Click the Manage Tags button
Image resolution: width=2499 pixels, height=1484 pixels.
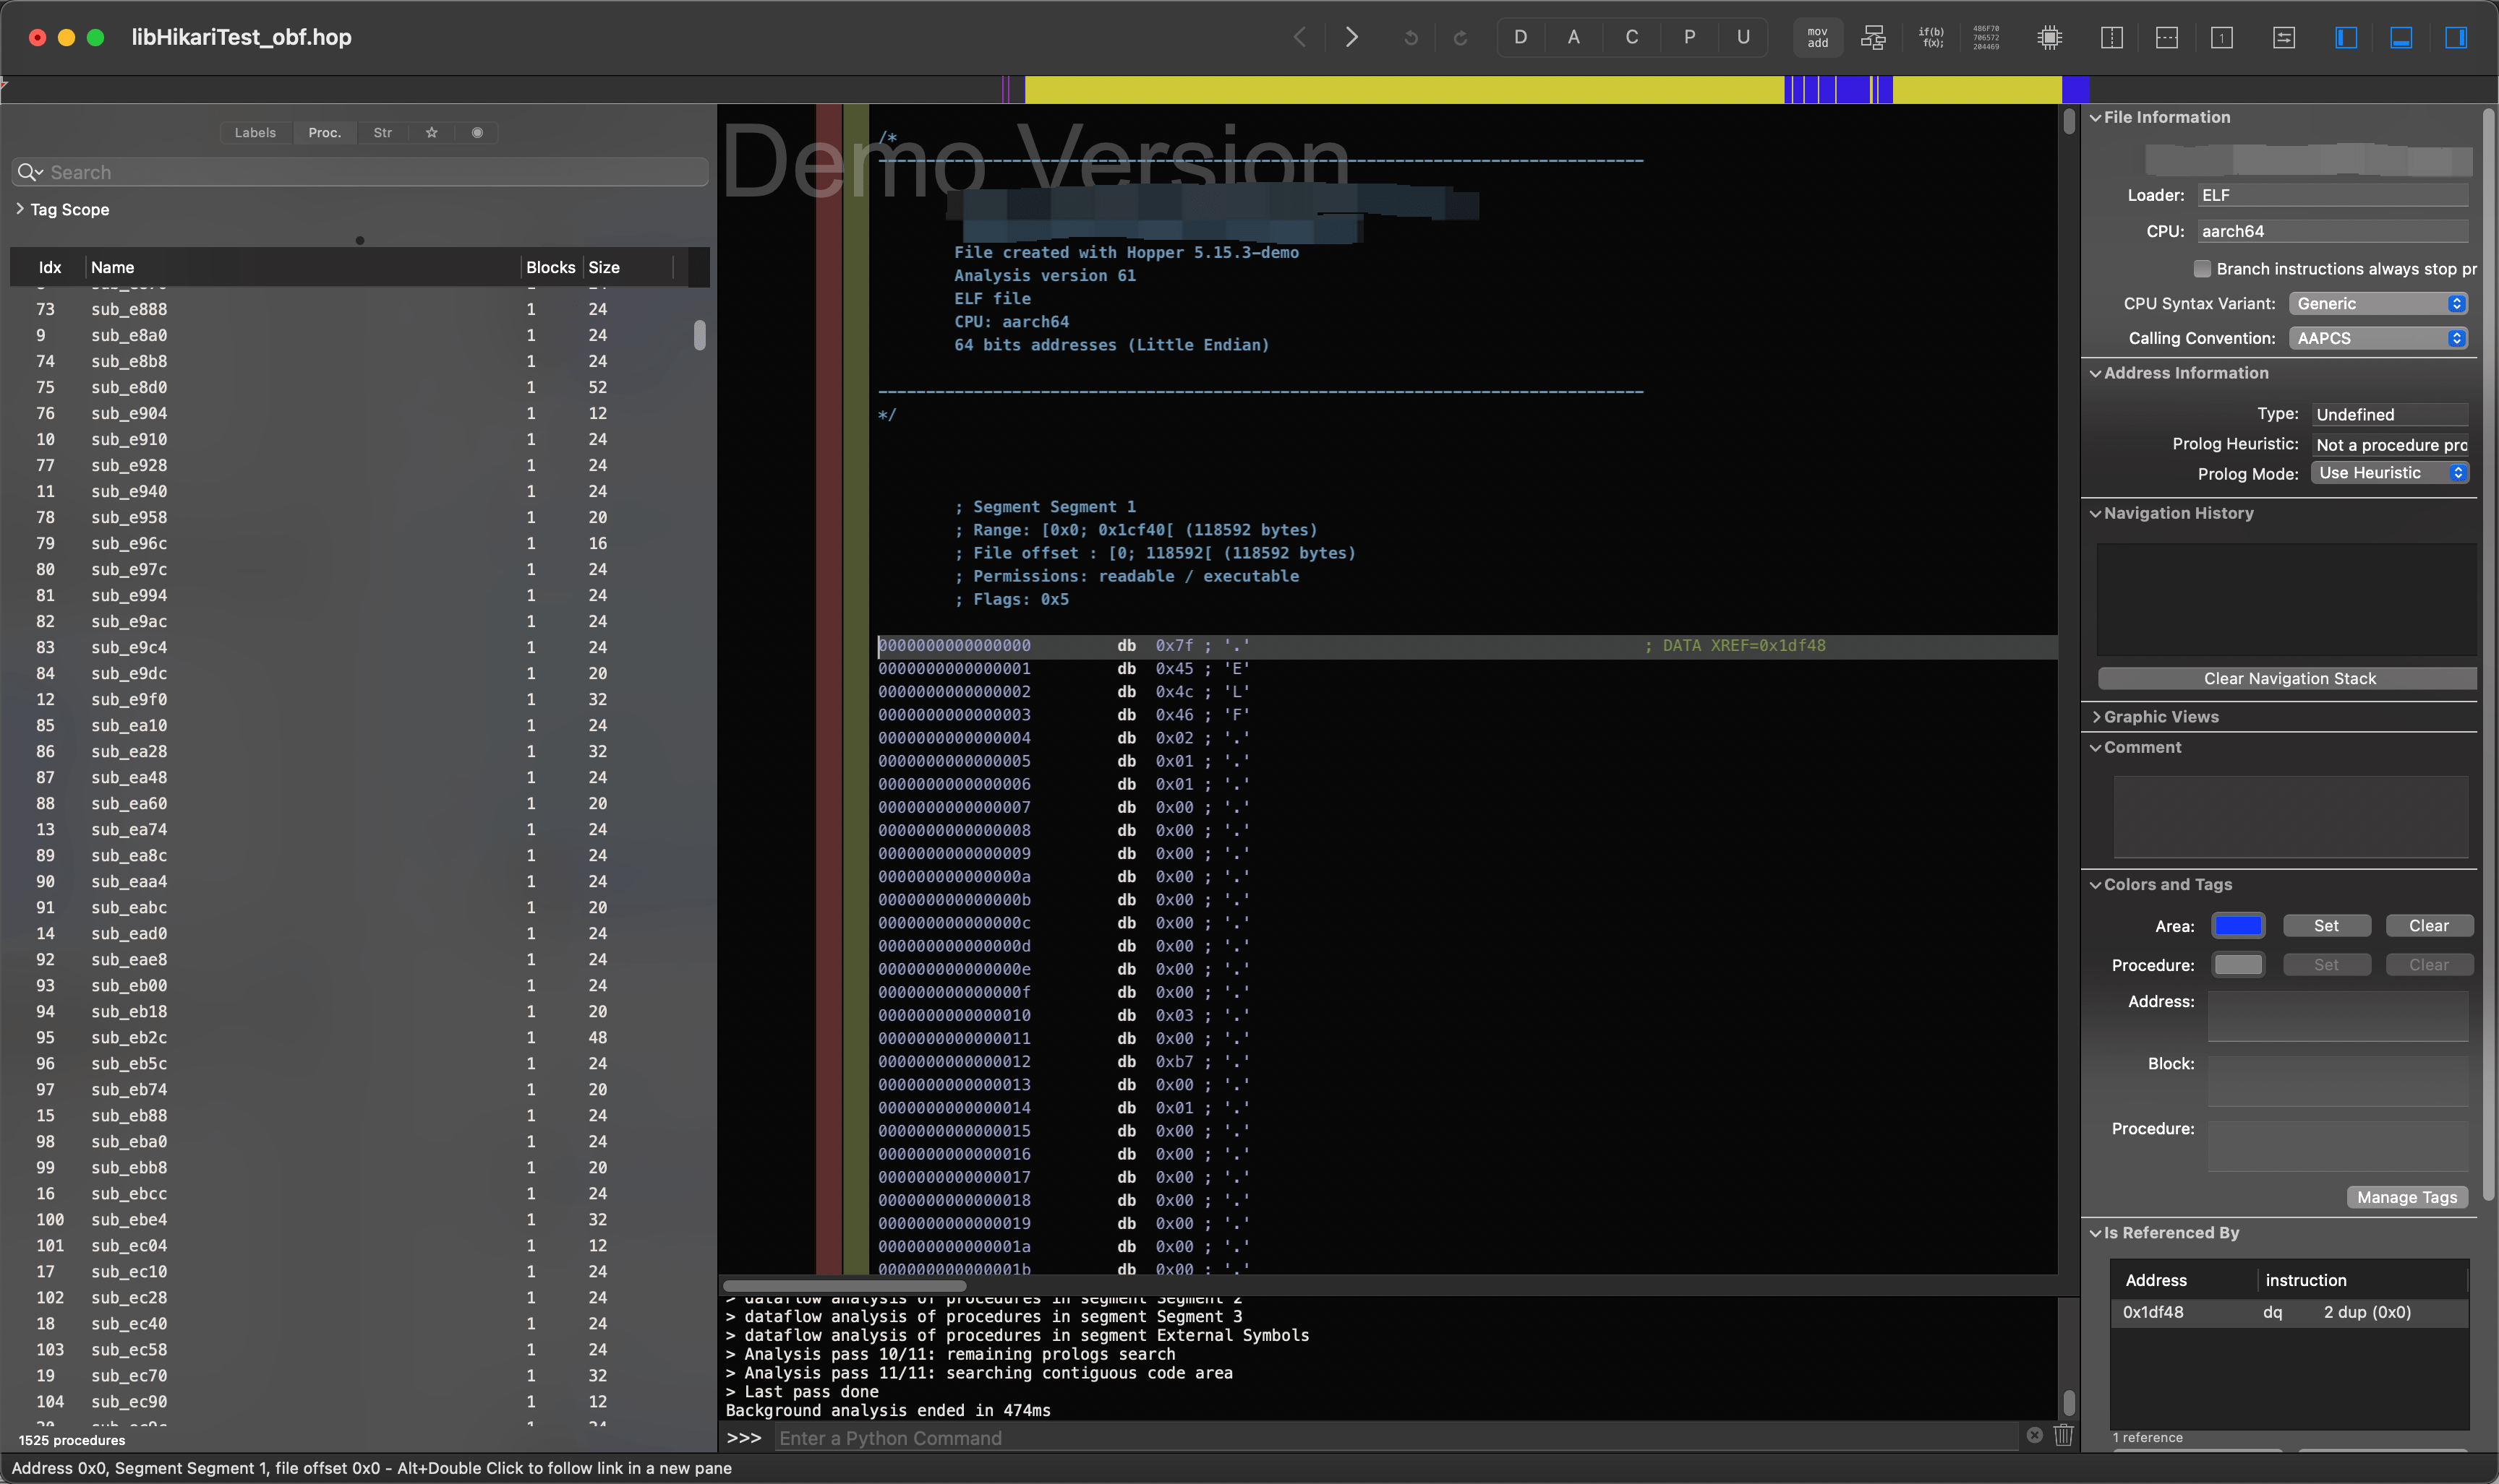click(2406, 1197)
